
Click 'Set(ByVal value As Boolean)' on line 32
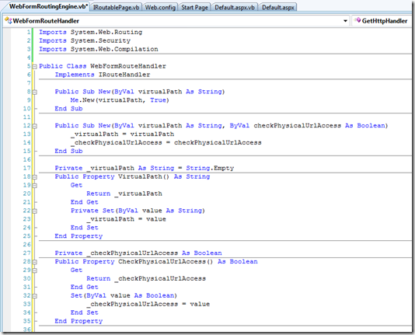point(124,295)
